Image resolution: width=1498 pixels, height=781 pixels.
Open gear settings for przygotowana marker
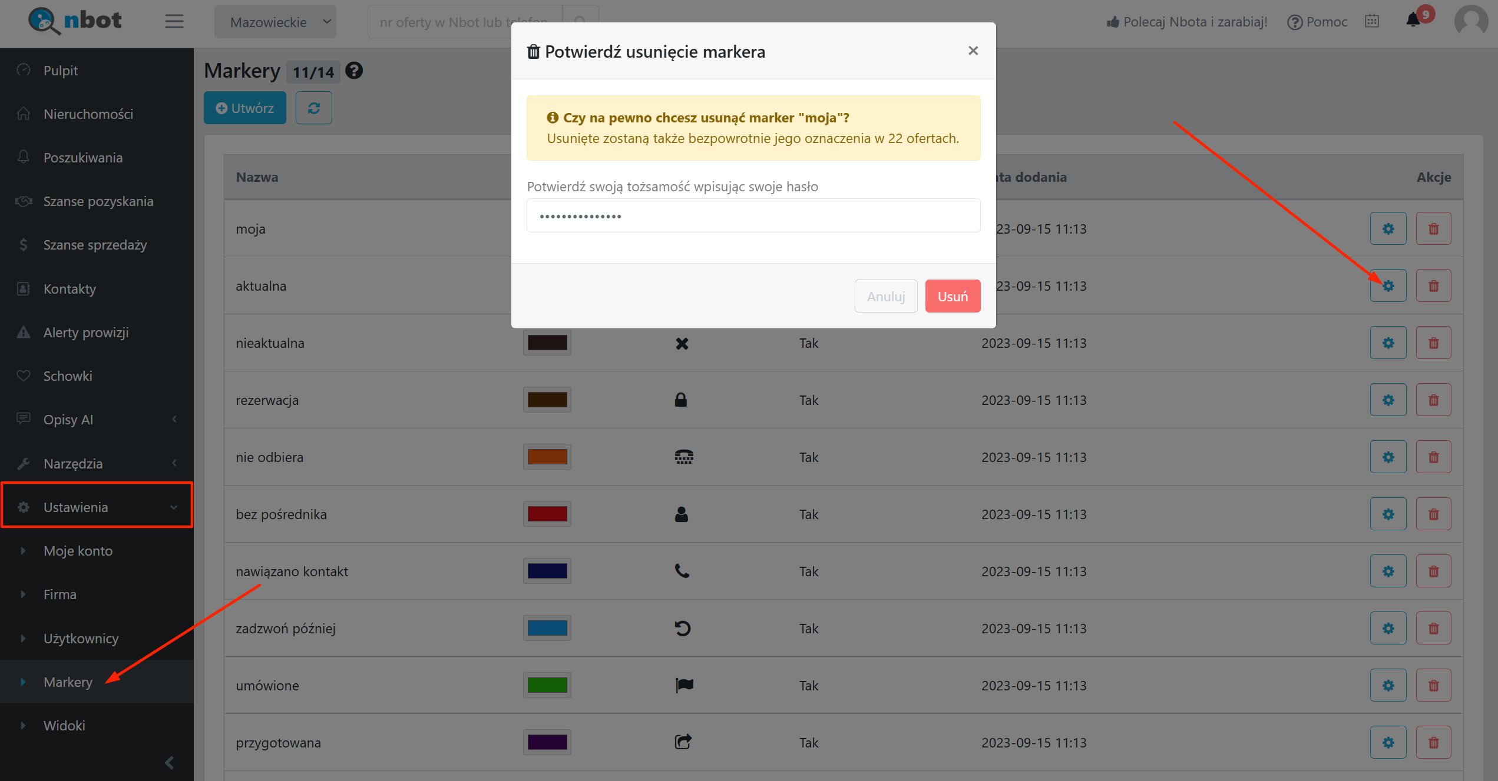(x=1388, y=743)
